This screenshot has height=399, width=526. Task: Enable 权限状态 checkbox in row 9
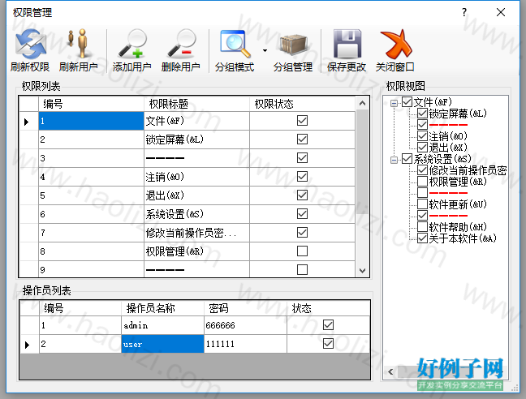pos(302,270)
